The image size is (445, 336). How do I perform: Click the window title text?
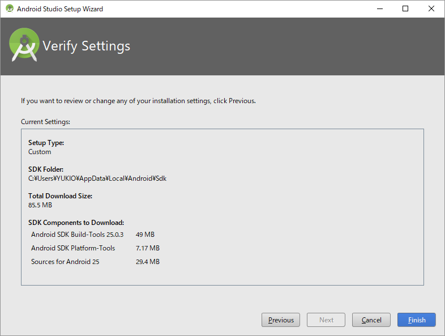pos(60,9)
